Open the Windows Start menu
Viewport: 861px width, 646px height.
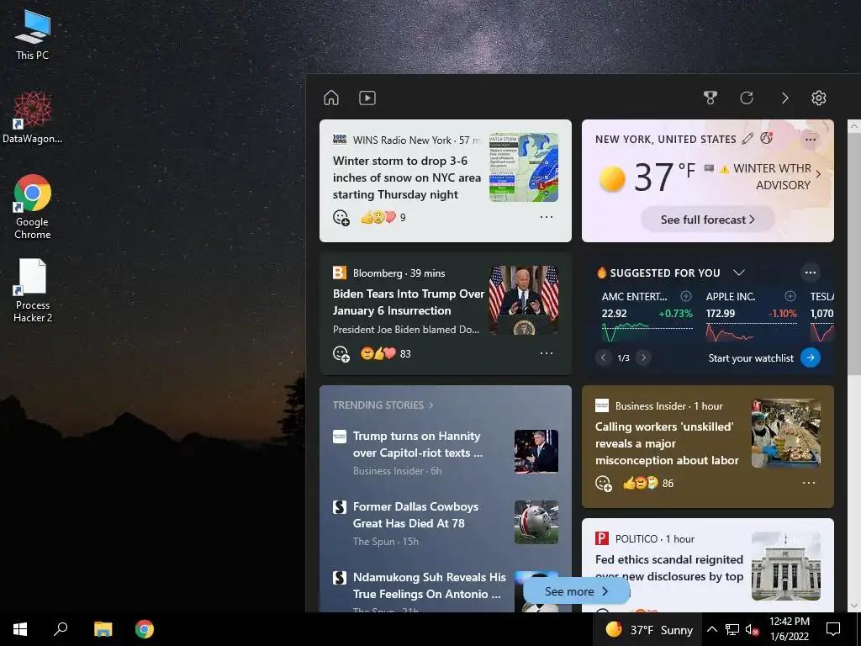[20, 629]
